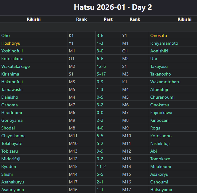The image size is (197, 193).
Task: Click the Shishi name link
Action: click(7, 174)
